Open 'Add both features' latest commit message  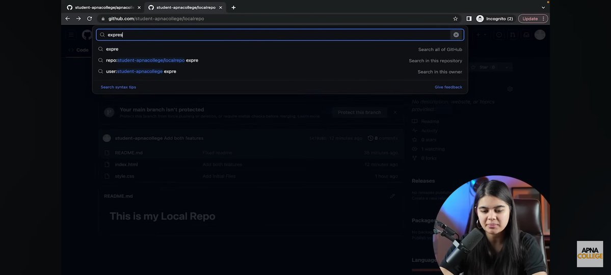pyautogui.click(x=183, y=139)
